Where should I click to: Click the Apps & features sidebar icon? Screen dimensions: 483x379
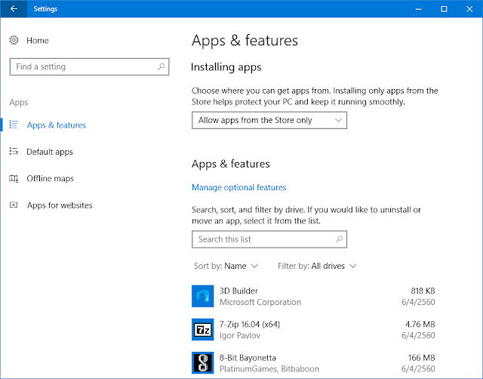[x=14, y=125]
